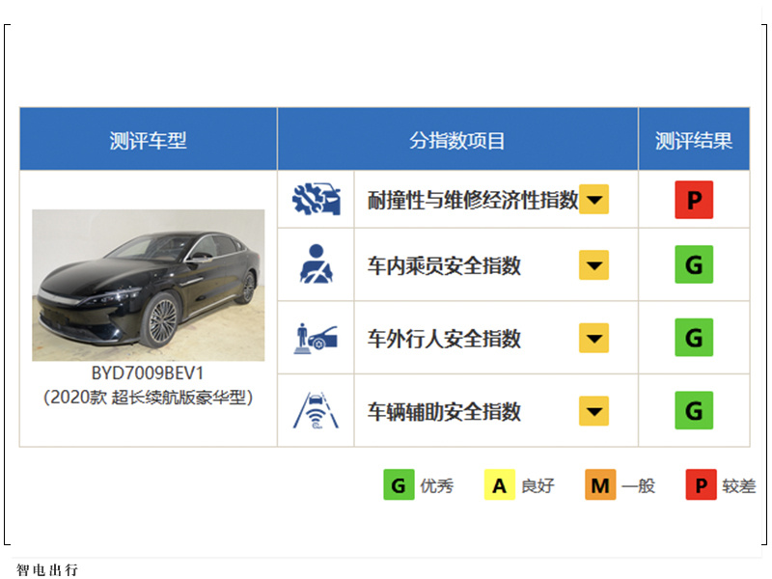Viewport: 772px width, 579px height.
Task: Click the 良好 legend label
Action: 538,486
